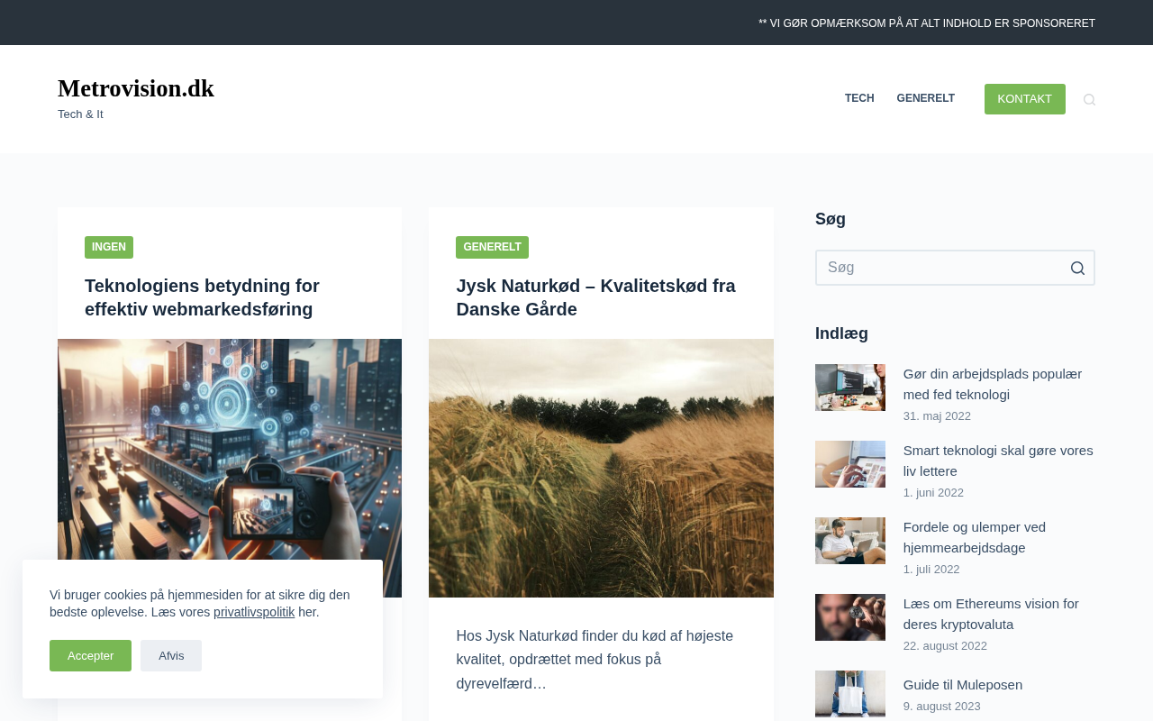The width and height of the screenshot is (1153, 721).
Task: Submit search with sidebar magnifier button
Action: [1077, 268]
